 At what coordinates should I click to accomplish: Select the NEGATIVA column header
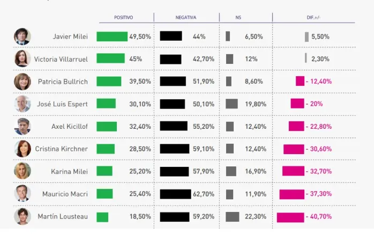186,18
